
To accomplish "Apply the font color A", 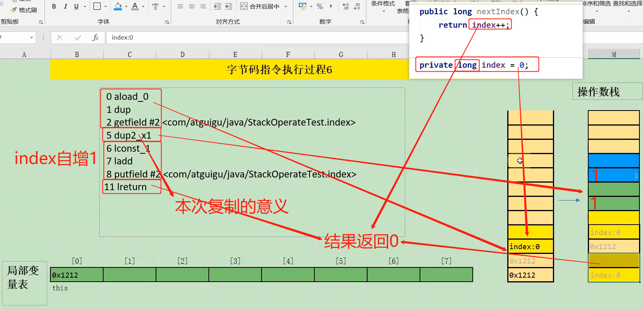I will pyautogui.click(x=135, y=6).
